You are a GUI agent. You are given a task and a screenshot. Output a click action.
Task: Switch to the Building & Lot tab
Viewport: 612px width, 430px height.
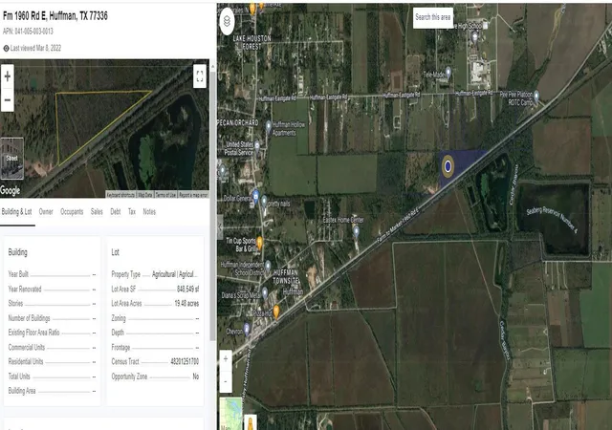17,212
